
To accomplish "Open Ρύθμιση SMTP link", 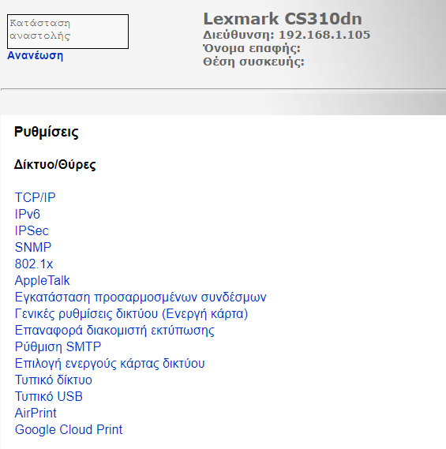I will [x=58, y=346].
